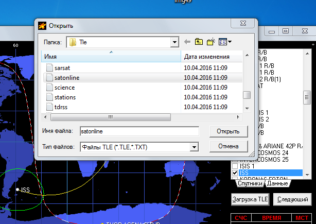The height and width of the screenshot is (224, 316).
Task: Click the date of the sarsat file
Action: tap(205, 68)
